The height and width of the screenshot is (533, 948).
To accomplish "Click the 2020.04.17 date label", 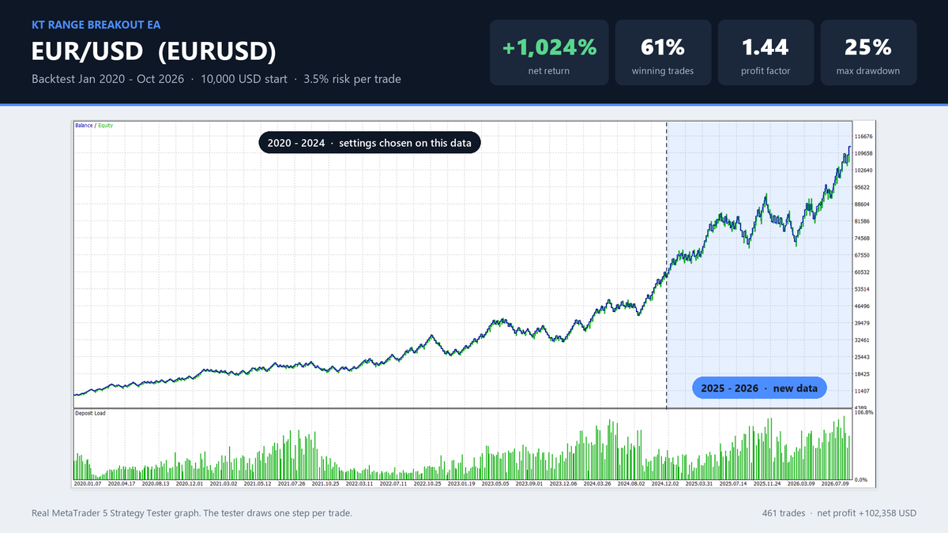I will [122, 484].
